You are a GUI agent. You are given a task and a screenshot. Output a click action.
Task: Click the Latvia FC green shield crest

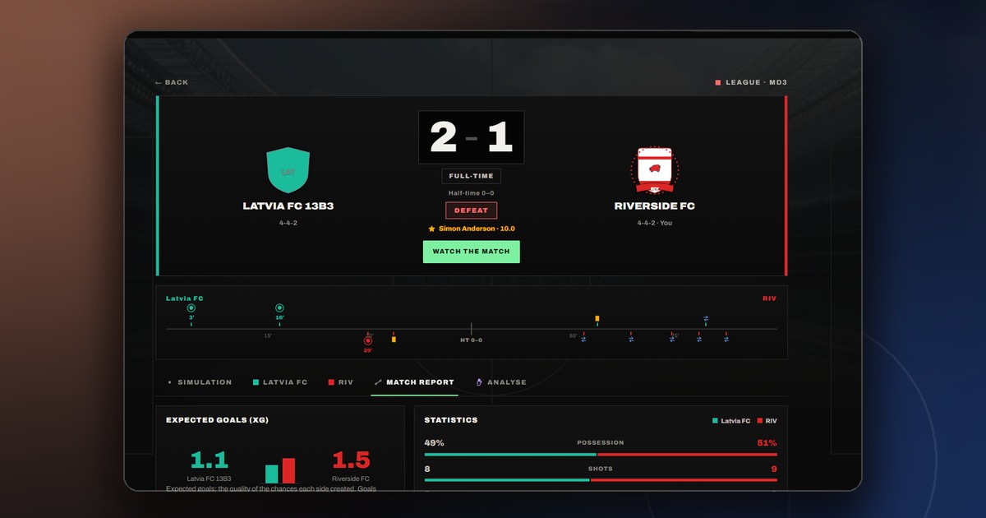pos(288,170)
